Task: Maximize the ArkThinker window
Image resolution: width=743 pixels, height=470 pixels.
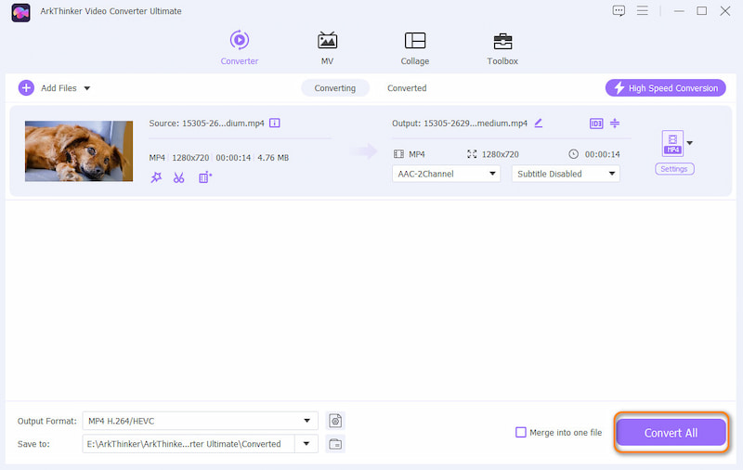Action: coord(702,10)
